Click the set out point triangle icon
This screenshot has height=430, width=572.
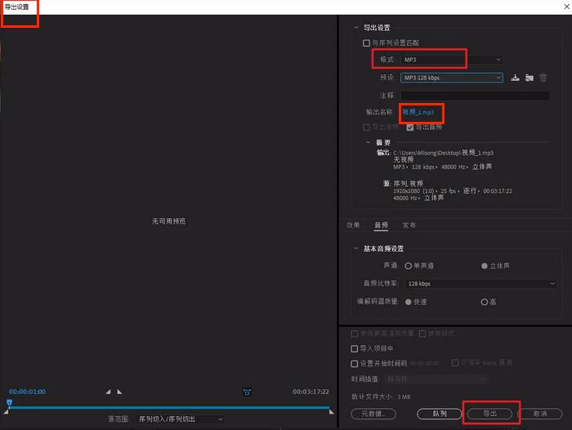(x=119, y=392)
